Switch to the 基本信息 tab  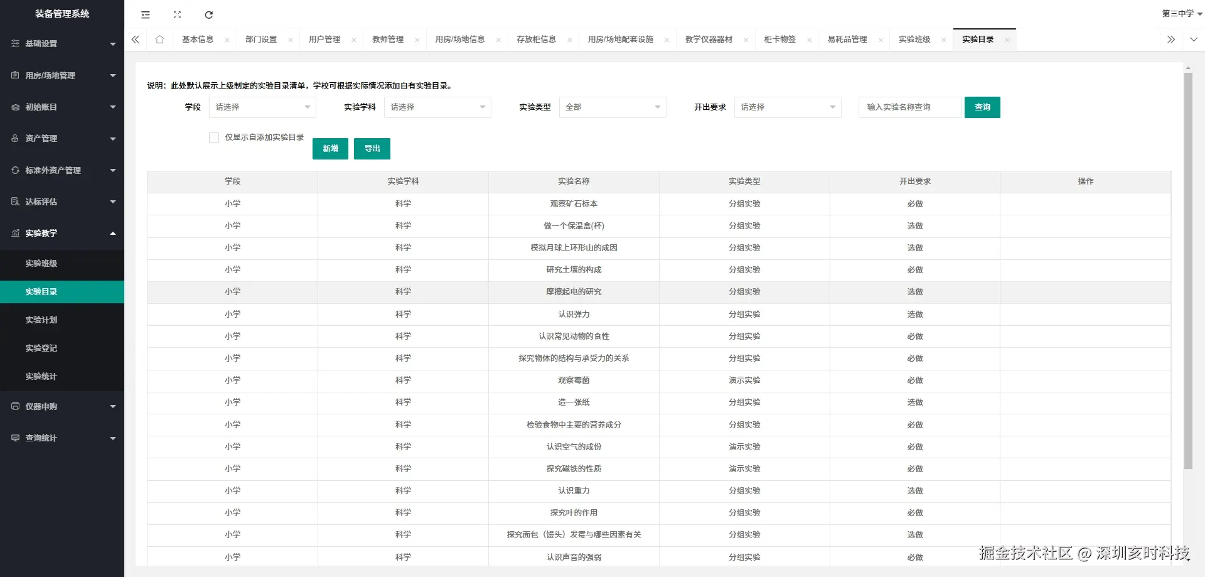pyautogui.click(x=198, y=39)
